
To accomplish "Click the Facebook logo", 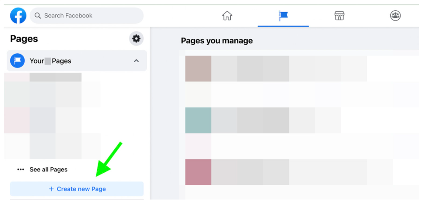I will click(18, 16).
